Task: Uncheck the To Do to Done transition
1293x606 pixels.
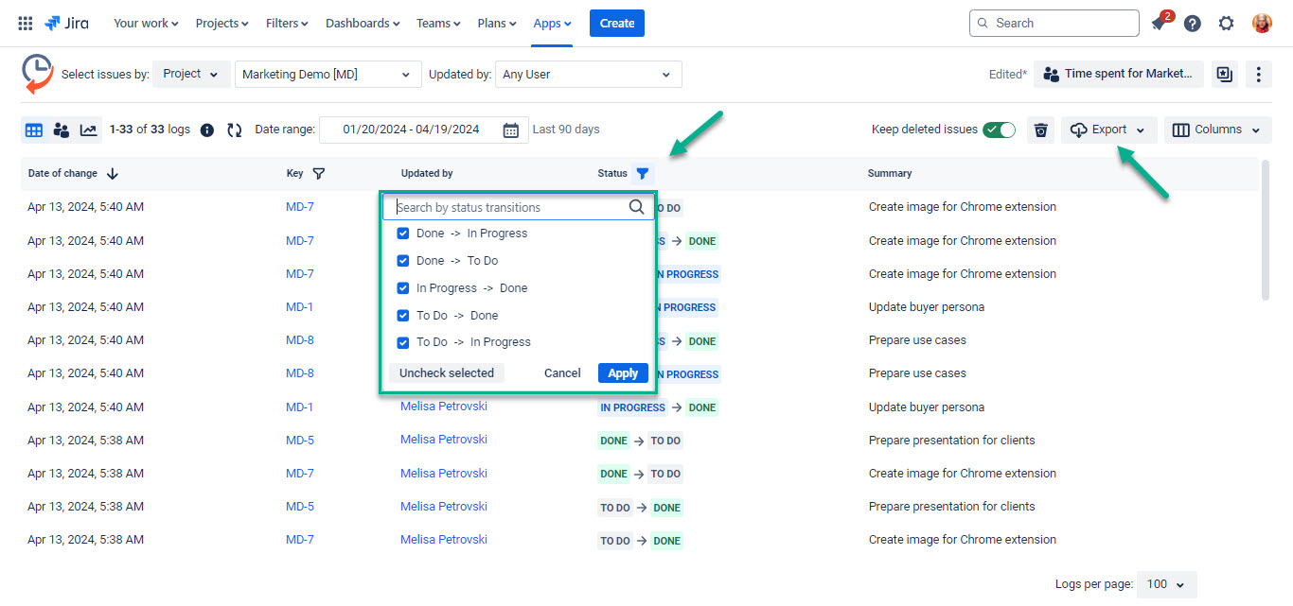Action: pos(403,315)
